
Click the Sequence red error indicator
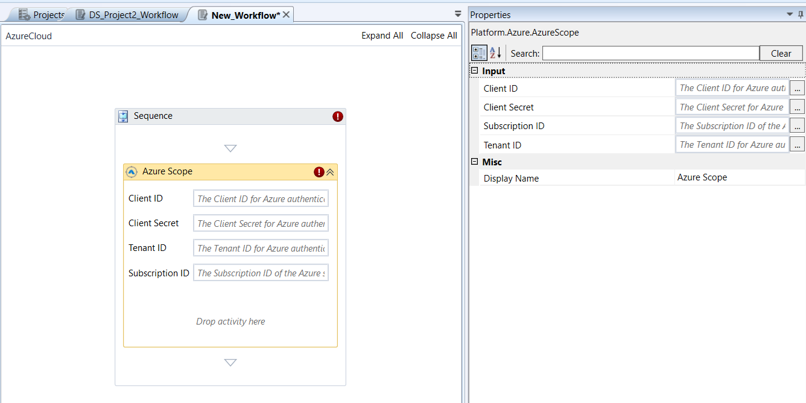[338, 116]
